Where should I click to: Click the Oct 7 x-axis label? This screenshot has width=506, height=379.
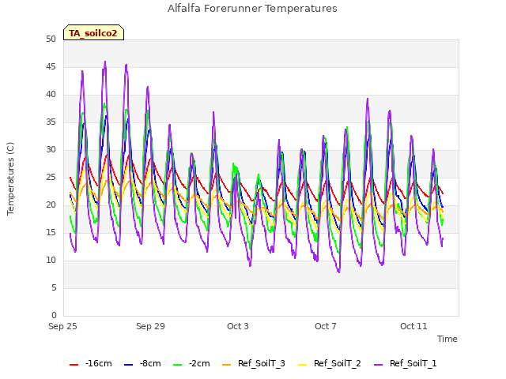[326, 326]
